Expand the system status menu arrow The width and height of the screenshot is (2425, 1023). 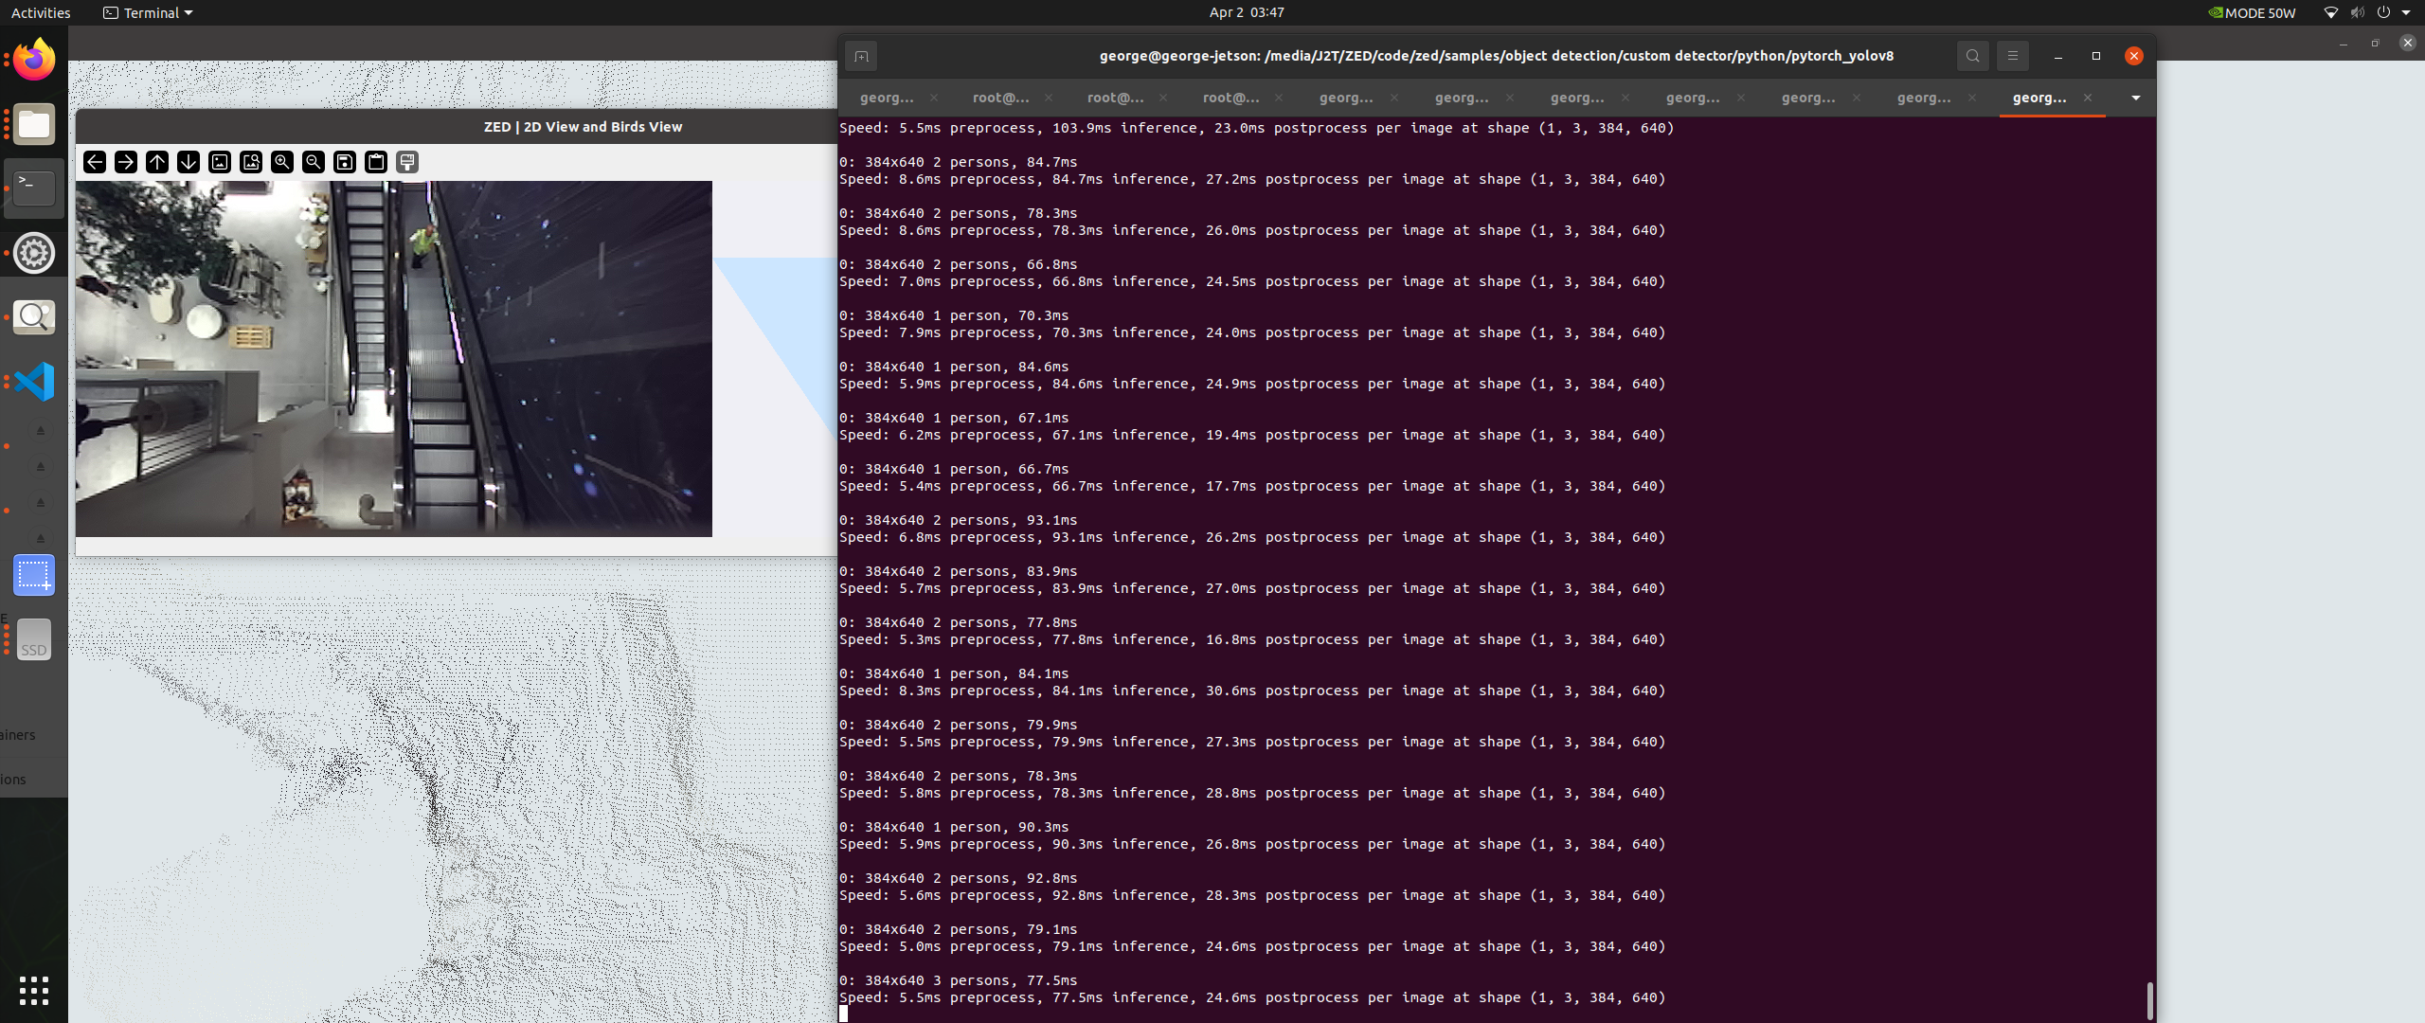click(2406, 12)
